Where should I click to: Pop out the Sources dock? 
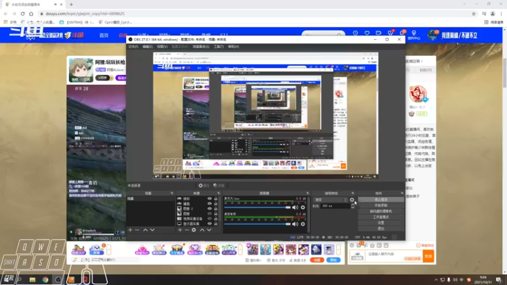[x=219, y=193]
